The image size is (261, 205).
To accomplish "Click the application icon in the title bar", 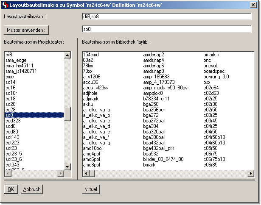I will click(x=4, y=4).
